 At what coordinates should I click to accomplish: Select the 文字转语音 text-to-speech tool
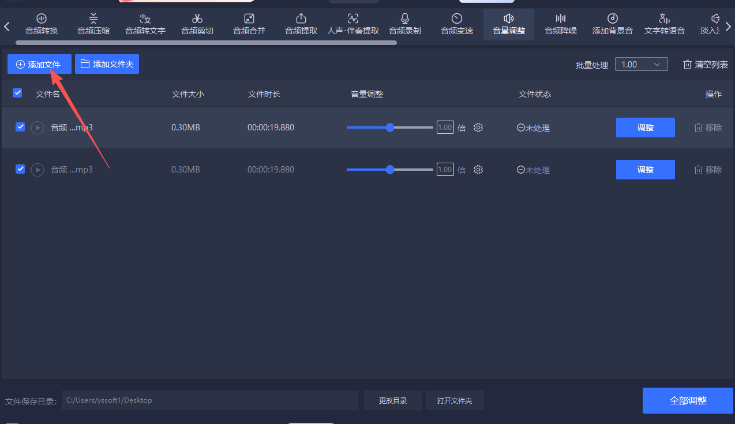(665, 24)
